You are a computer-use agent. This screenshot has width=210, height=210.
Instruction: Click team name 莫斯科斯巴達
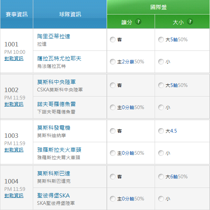click(54, 174)
